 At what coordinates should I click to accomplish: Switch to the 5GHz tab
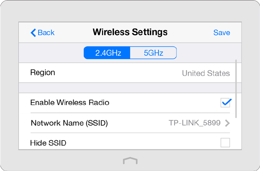coord(153,53)
